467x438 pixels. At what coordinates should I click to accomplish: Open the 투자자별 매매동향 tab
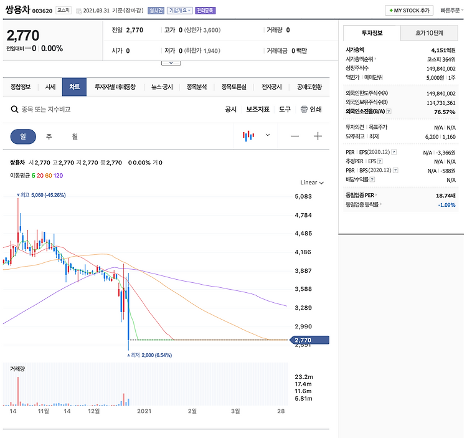coord(115,87)
